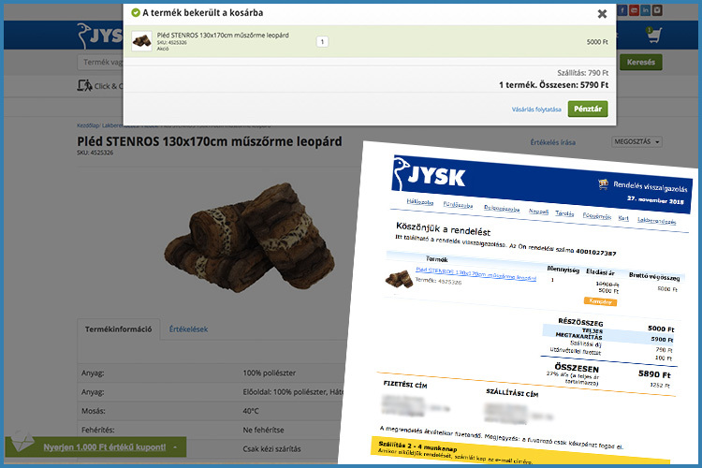Click the Szállítás 2 - 4 munkanap notice
702x468 pixels.
coord(417,446)
